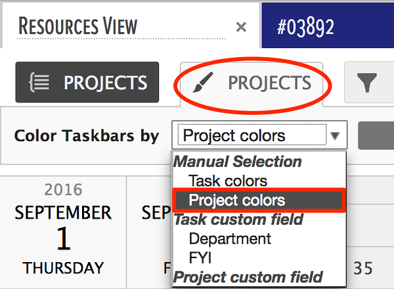Click the 2016 year label
Viewport: 394px width, 289px height.
click(x=63, y=189)
